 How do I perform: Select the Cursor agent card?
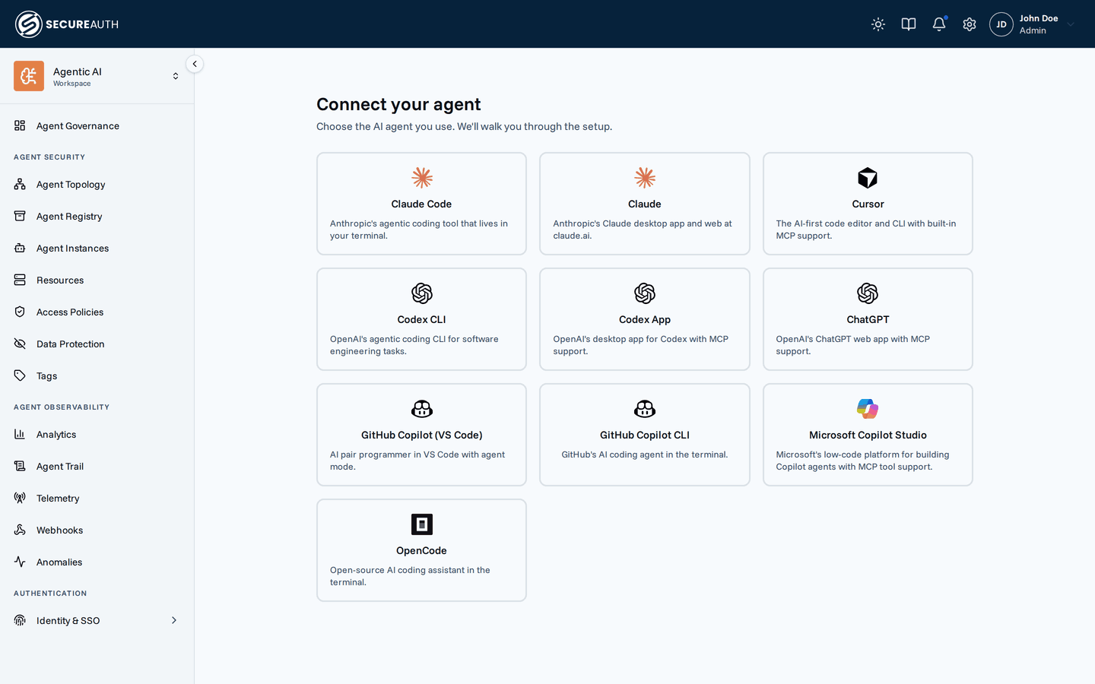(868, 204)
